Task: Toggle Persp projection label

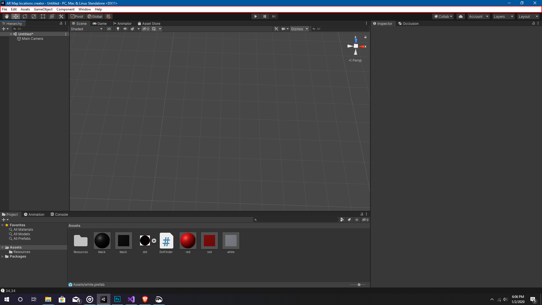Action: 355,60
